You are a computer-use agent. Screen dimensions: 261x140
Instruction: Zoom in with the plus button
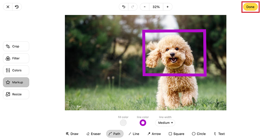tap(168, 7)
